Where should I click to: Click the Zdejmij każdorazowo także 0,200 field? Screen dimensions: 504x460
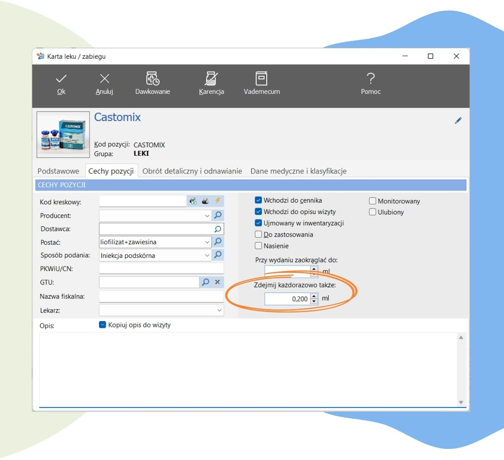tap(287, 299)
